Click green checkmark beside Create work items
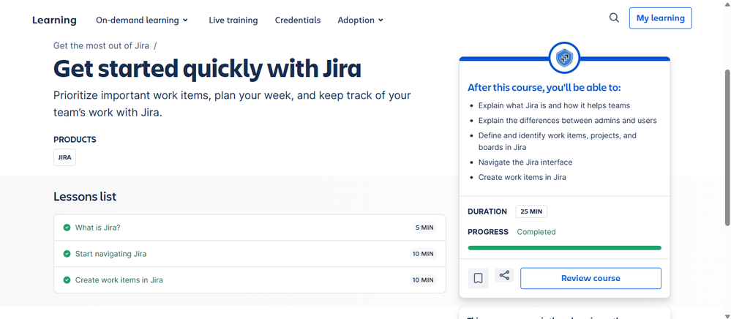731x319 pixels. [67, 279]
